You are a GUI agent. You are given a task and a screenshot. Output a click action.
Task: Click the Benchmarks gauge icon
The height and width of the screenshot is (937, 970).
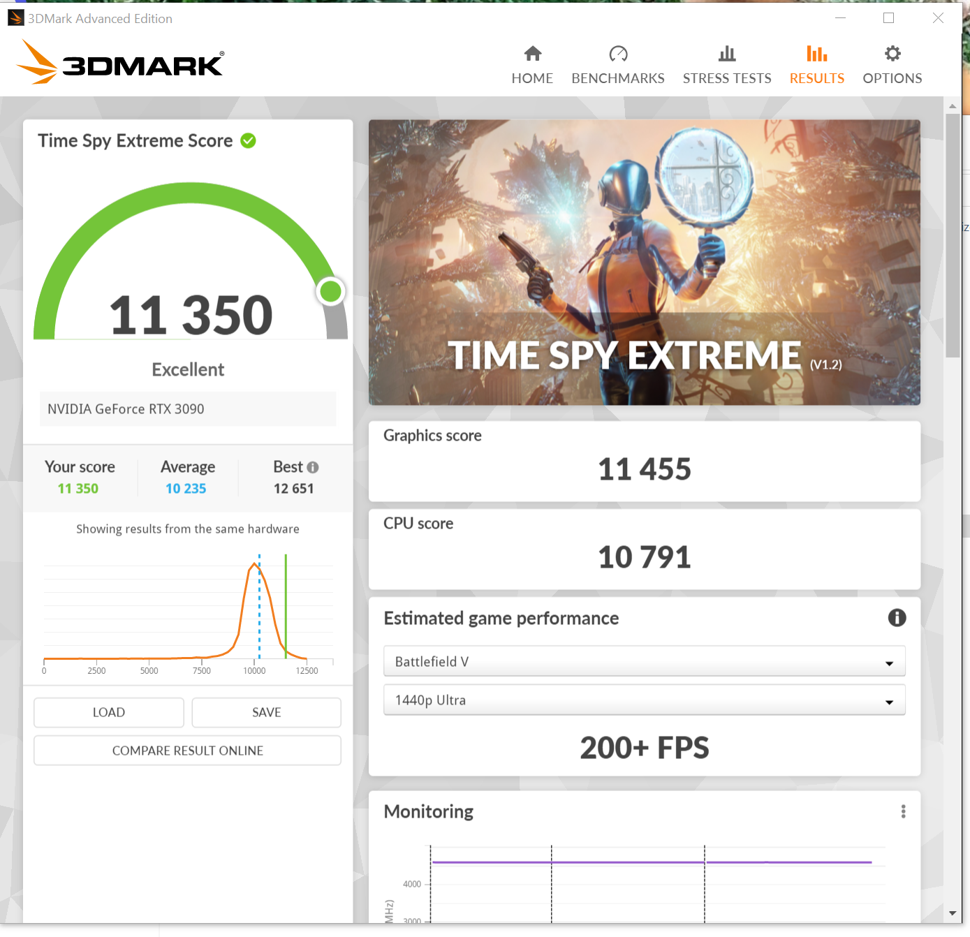(x=618, y=54)
